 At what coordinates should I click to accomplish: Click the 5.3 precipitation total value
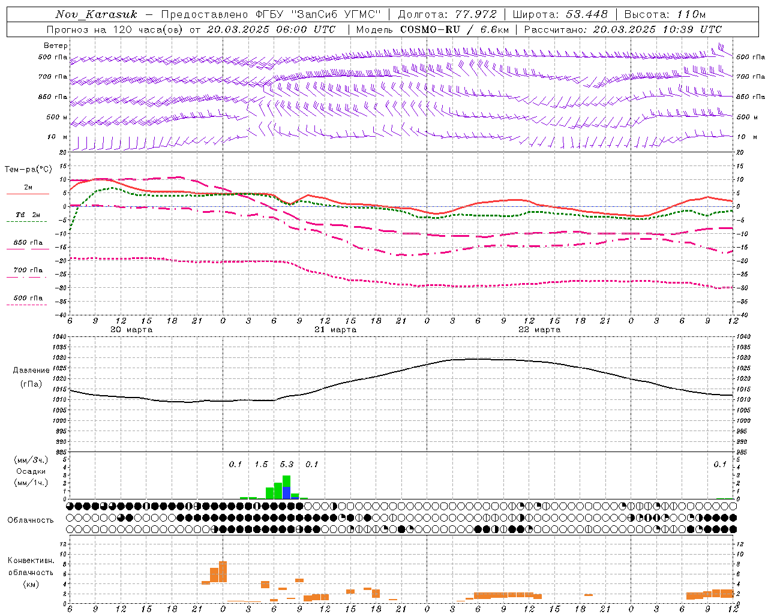pos(287,465)
